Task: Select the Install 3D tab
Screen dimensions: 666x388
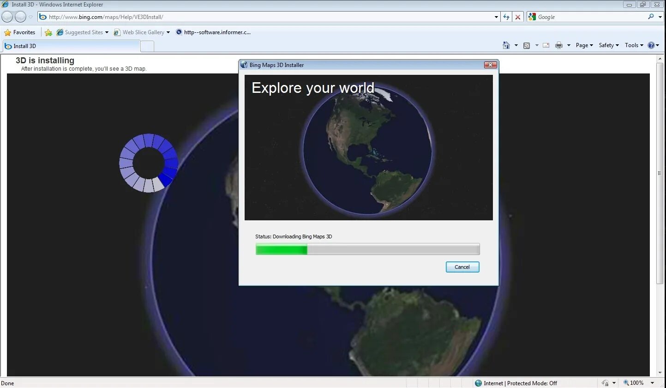Action: coord(72,46)
